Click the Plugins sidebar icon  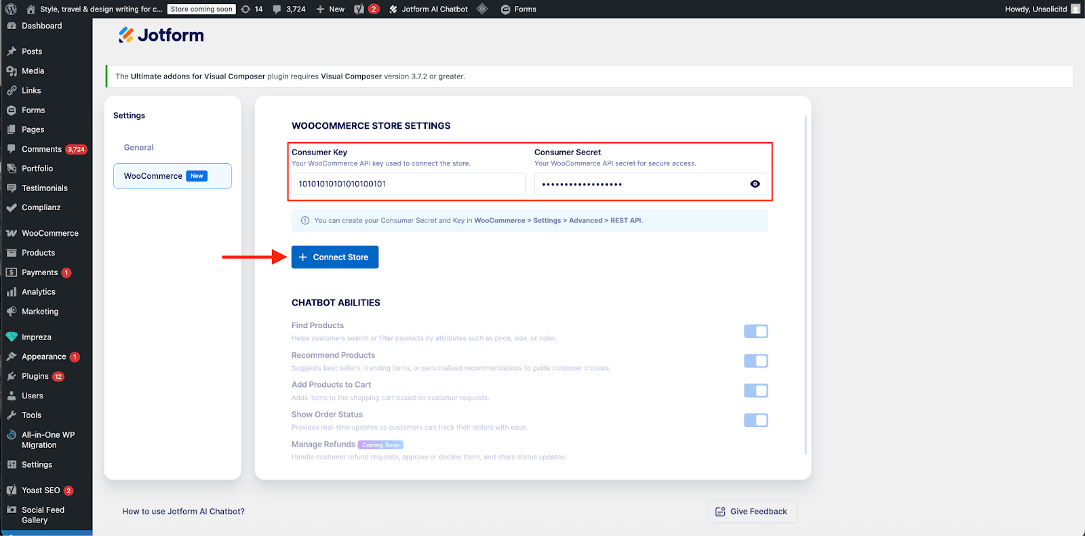12,376
